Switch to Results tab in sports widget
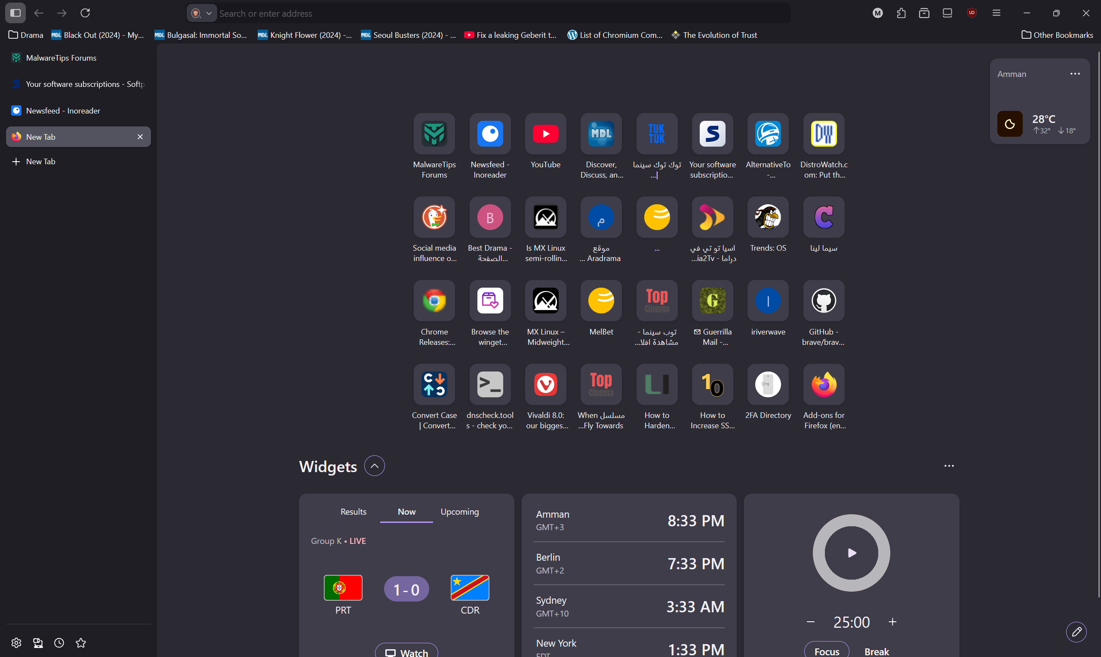1101x657 pixels. click(353, 512)
